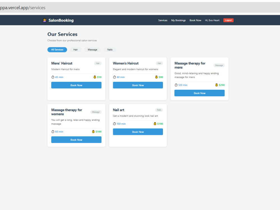Book the Women's Haircut service
Screen dimensions: 280x210
point(138,85)
